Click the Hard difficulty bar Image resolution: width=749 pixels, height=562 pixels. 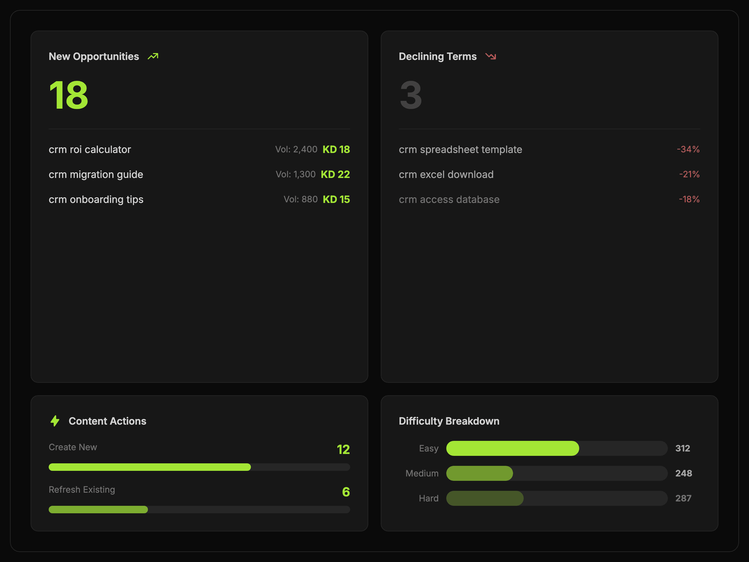[x=556, y=498]
